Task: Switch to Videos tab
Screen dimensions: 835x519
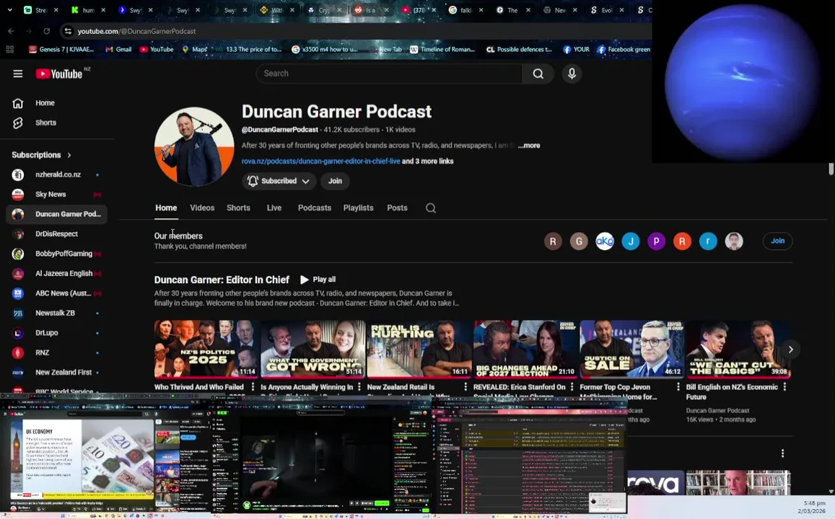Action: (202, 208)
